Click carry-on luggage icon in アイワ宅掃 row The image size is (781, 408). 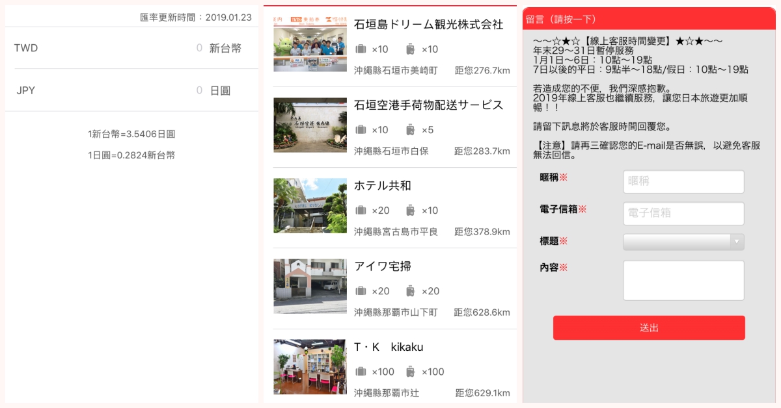[x=410, y=291]
